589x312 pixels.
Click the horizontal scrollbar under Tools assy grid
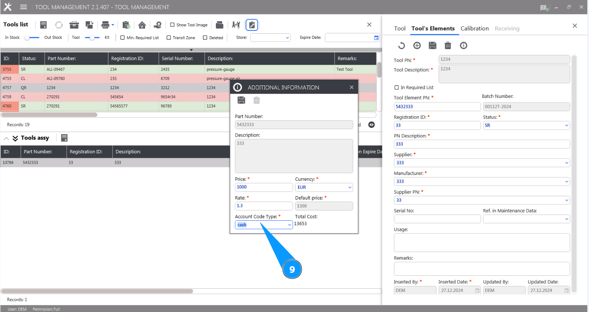(97, 291)
